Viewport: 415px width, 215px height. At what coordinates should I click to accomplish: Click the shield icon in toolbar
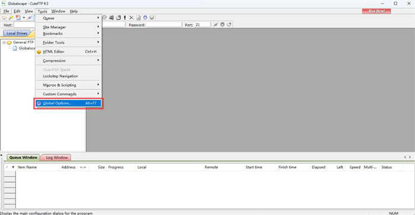(x=152, y=18)
